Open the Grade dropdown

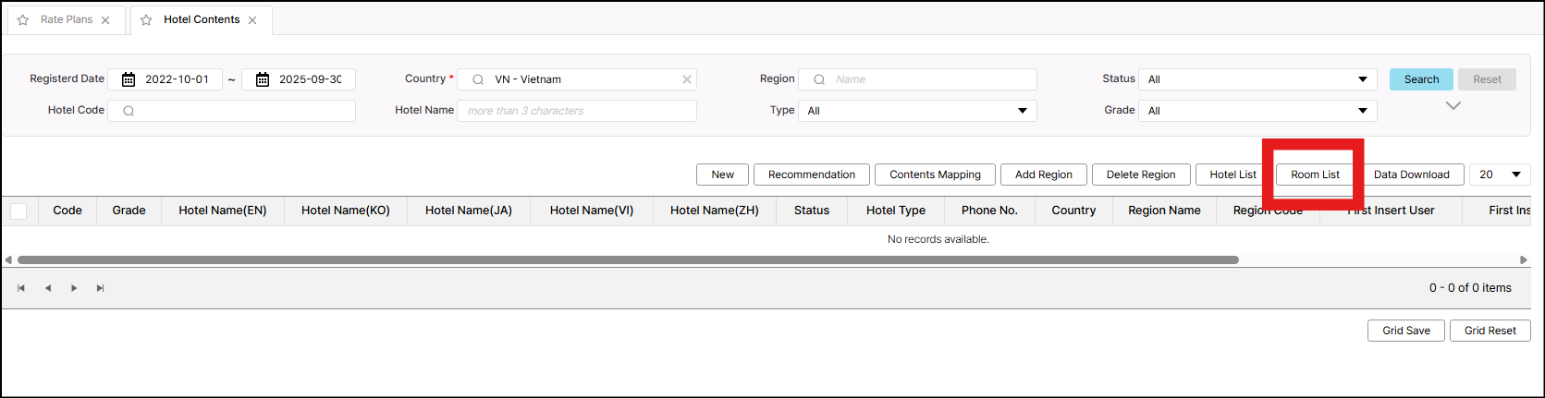pos(1257,111)
